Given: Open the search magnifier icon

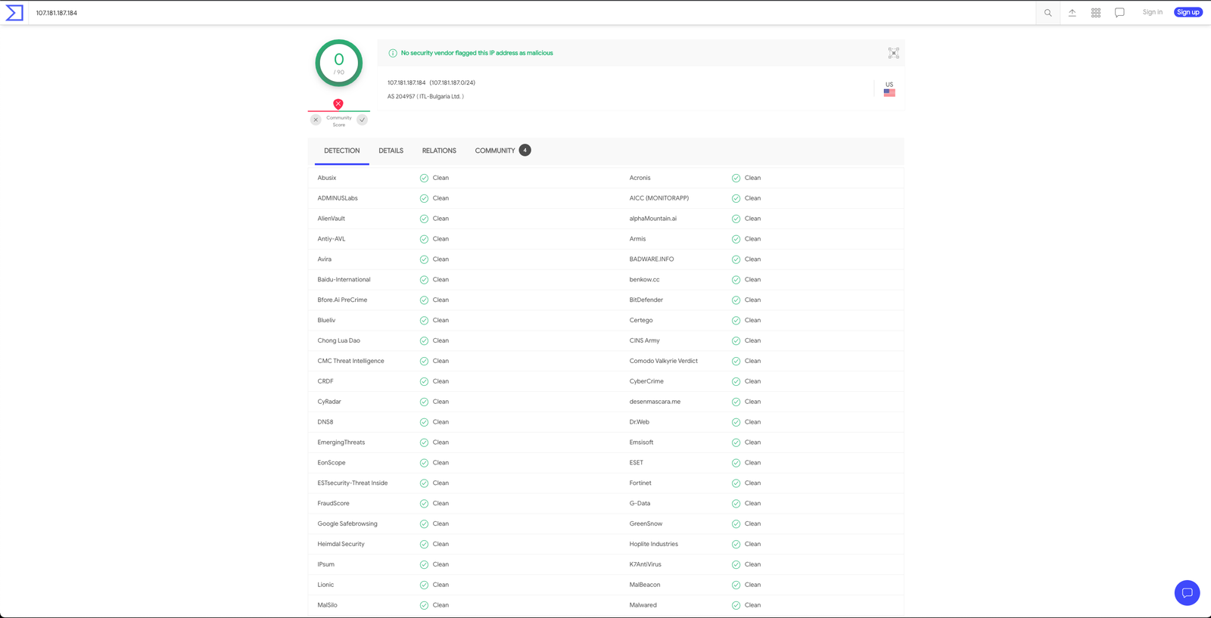Looking at the screenshot, I should pyautogui.click(x=1048, y=13).
